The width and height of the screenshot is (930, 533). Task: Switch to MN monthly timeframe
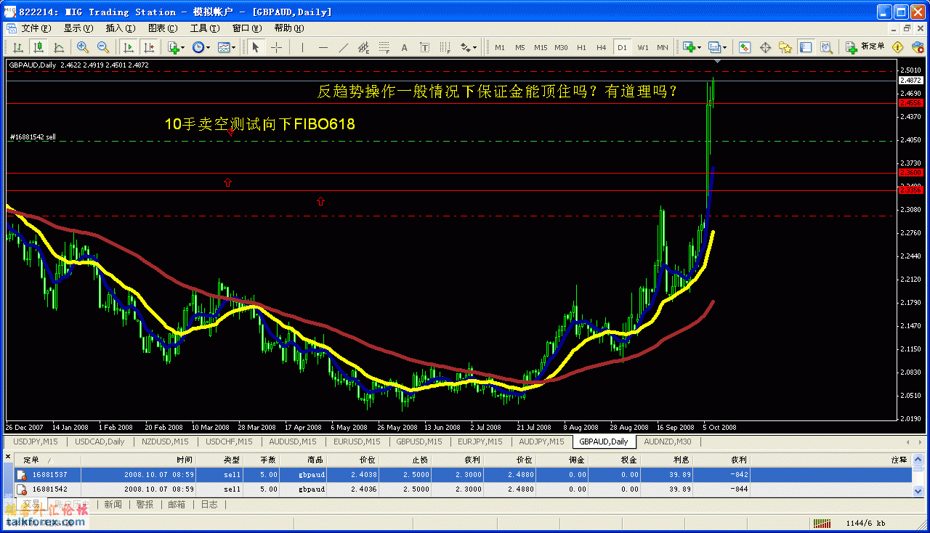(x=663, y=47)
